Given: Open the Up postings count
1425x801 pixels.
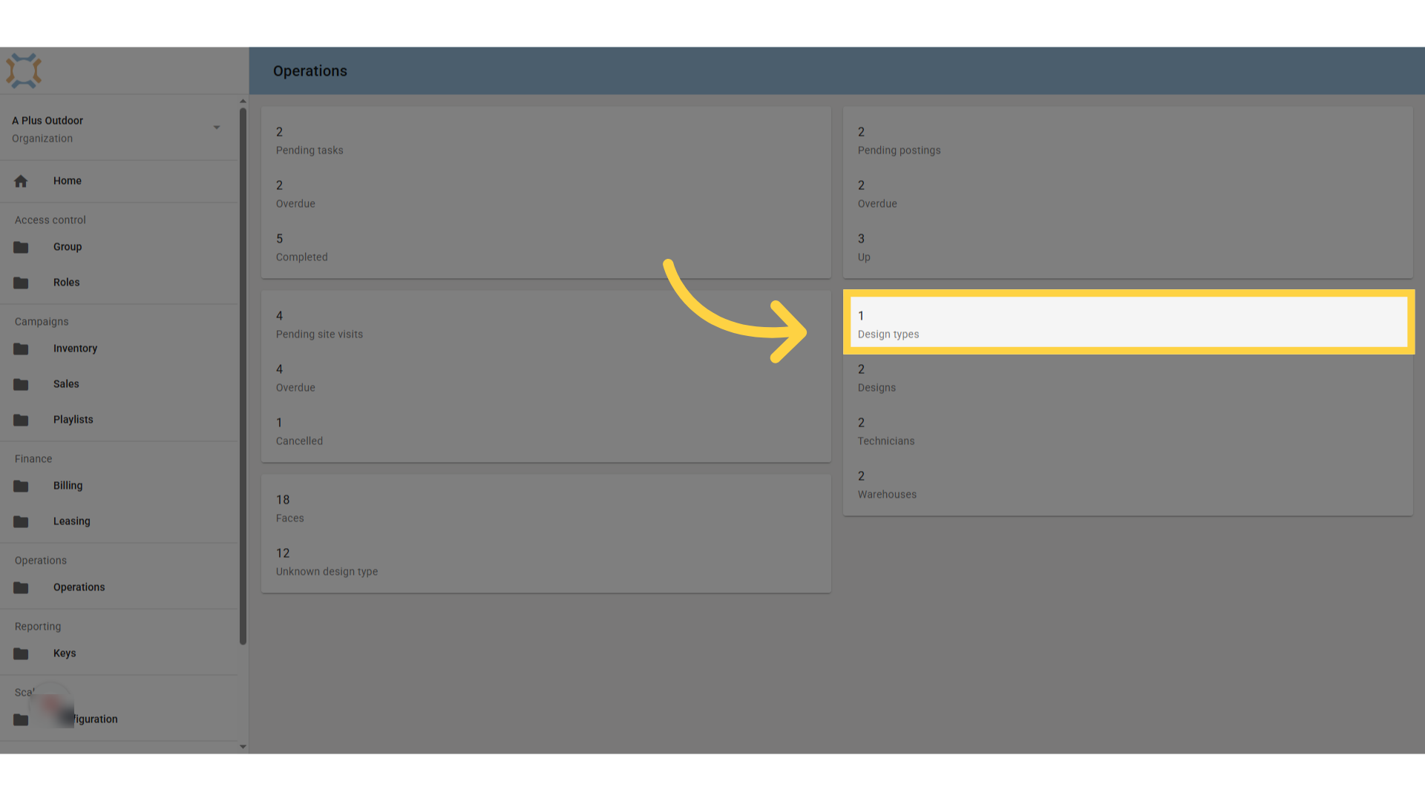Looking at the screenshot, I should click(x=1128, y=248).
